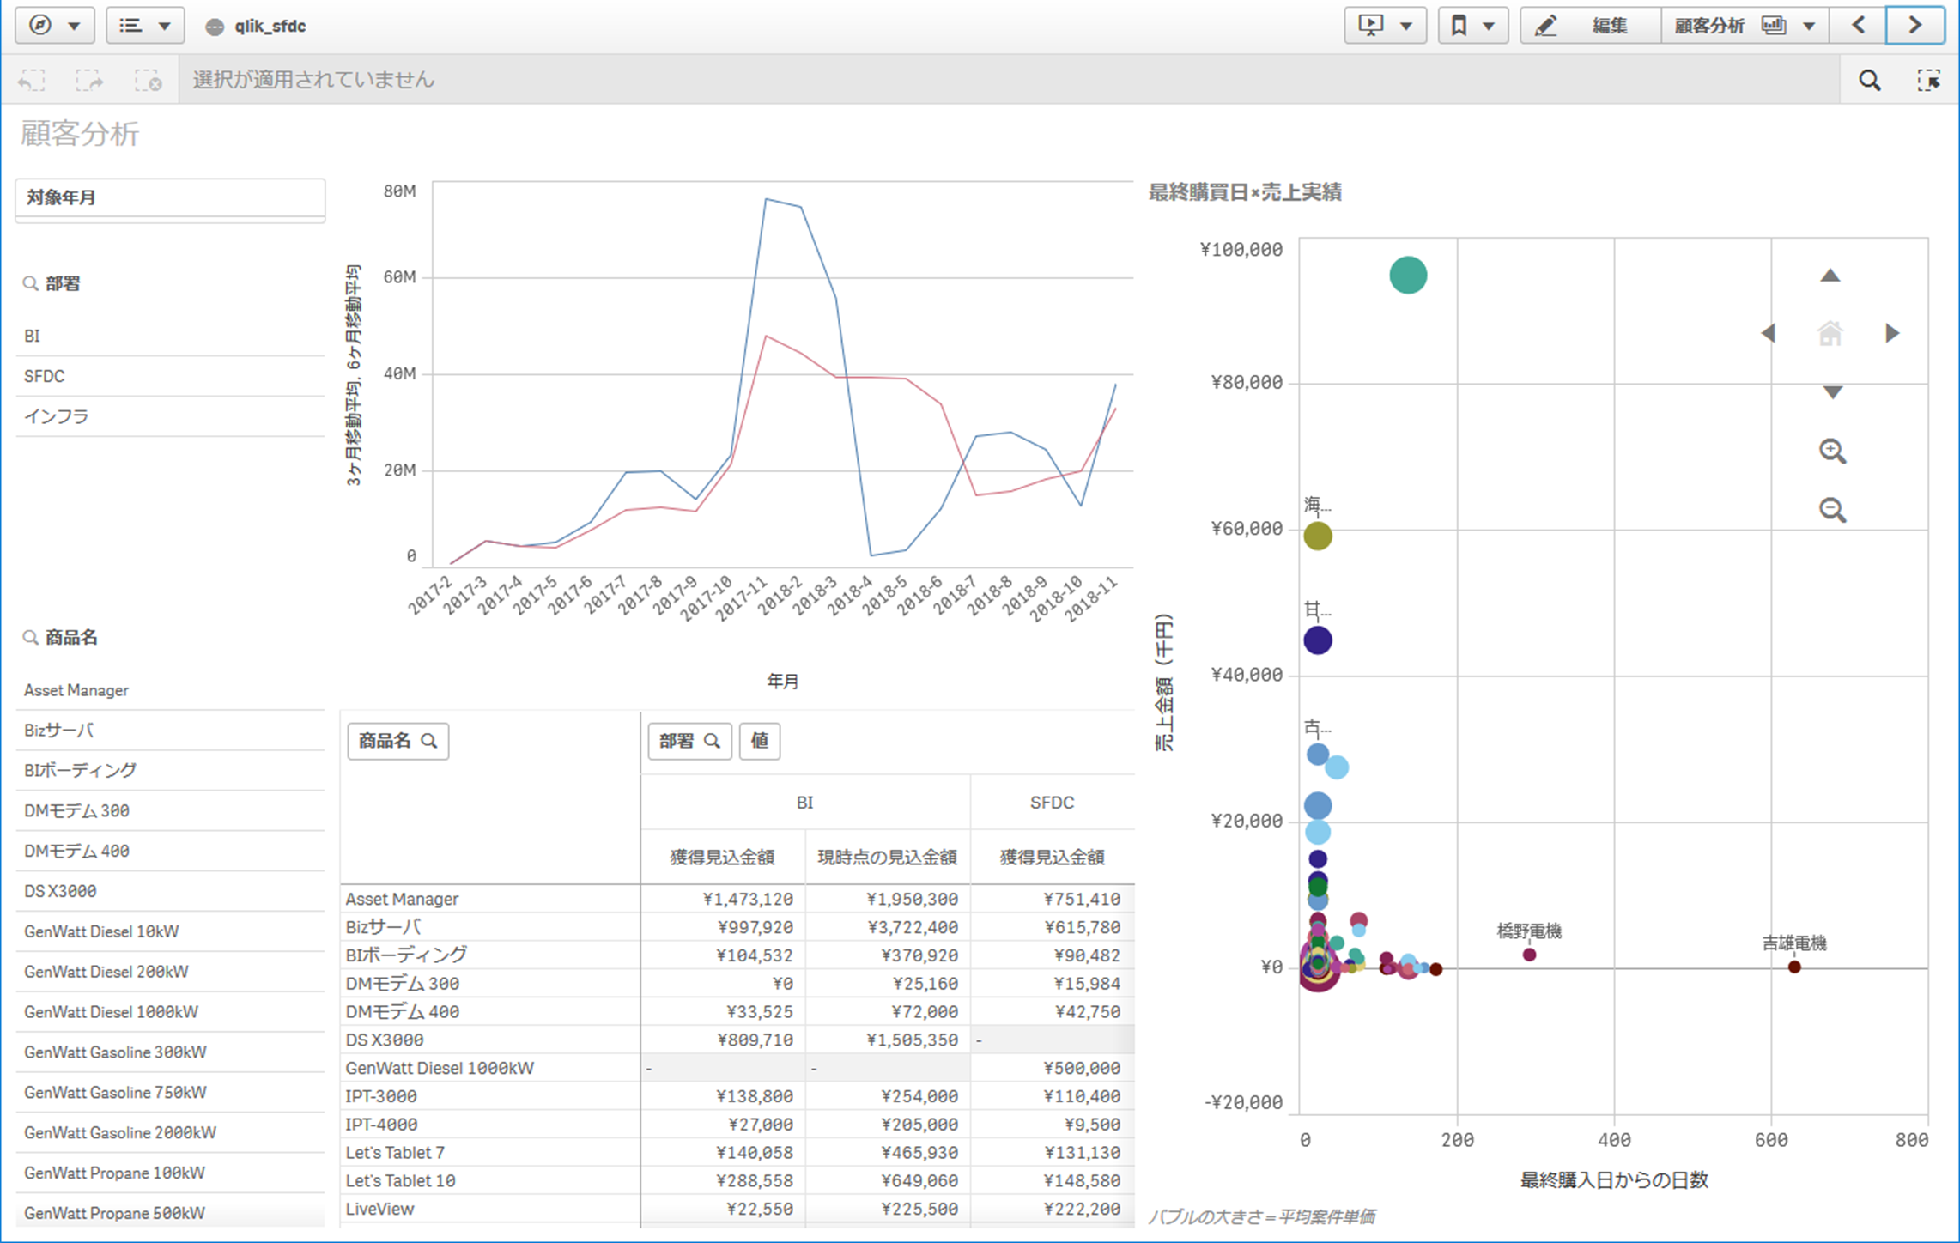Pan scatter plot left arrow
1960x1243 pixels.
pos(1769,333)
